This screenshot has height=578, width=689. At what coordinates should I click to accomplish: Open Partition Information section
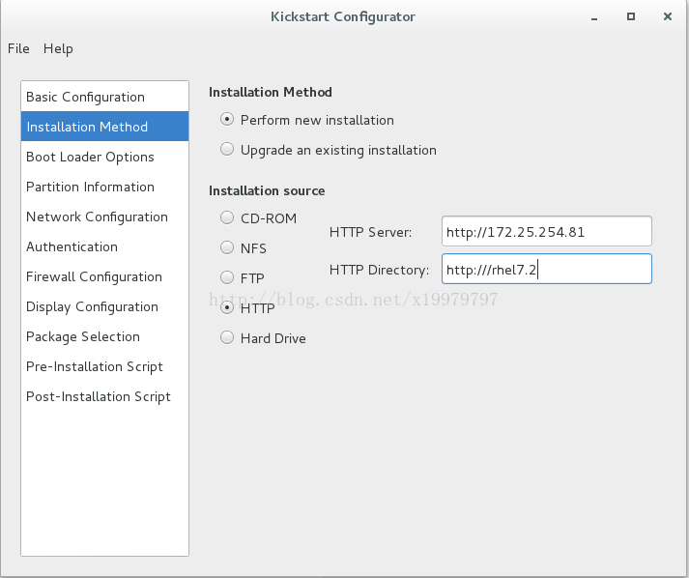(104, 187)
